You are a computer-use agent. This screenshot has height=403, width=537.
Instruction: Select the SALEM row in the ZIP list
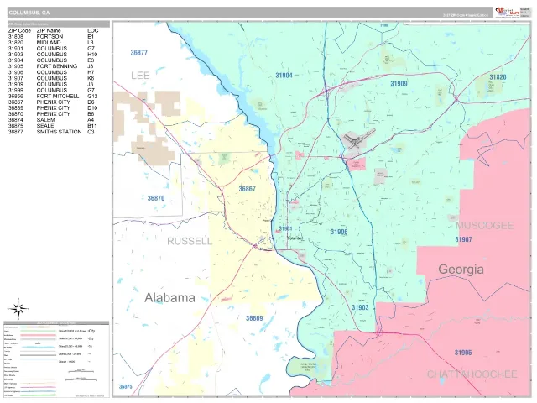[x=54, y=120]
